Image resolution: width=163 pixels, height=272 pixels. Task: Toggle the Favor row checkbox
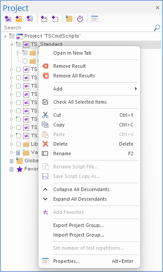click(12, 169)
